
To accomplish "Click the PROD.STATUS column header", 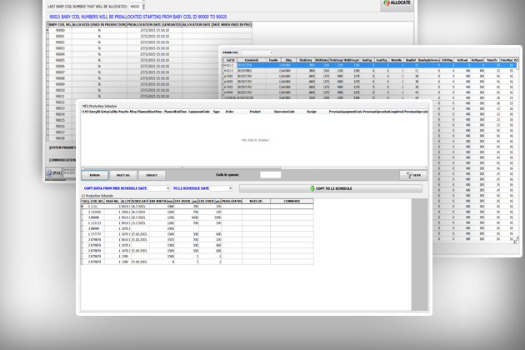I will point(231,202).
